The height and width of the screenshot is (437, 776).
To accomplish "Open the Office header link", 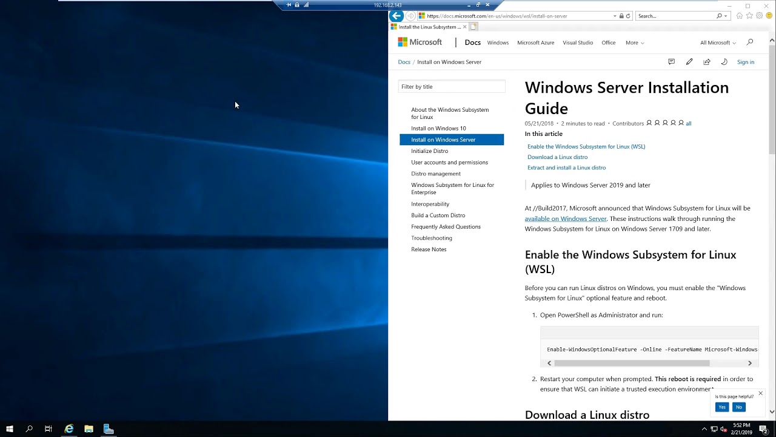I will [x=608, y=42].
